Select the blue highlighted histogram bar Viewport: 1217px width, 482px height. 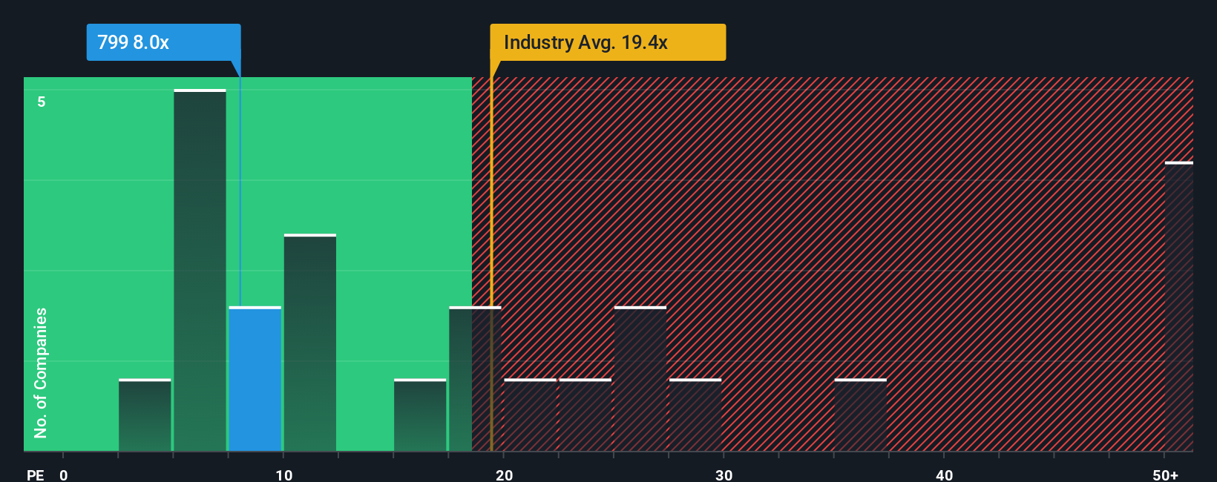pyautogui.click(x=255, y=379)
